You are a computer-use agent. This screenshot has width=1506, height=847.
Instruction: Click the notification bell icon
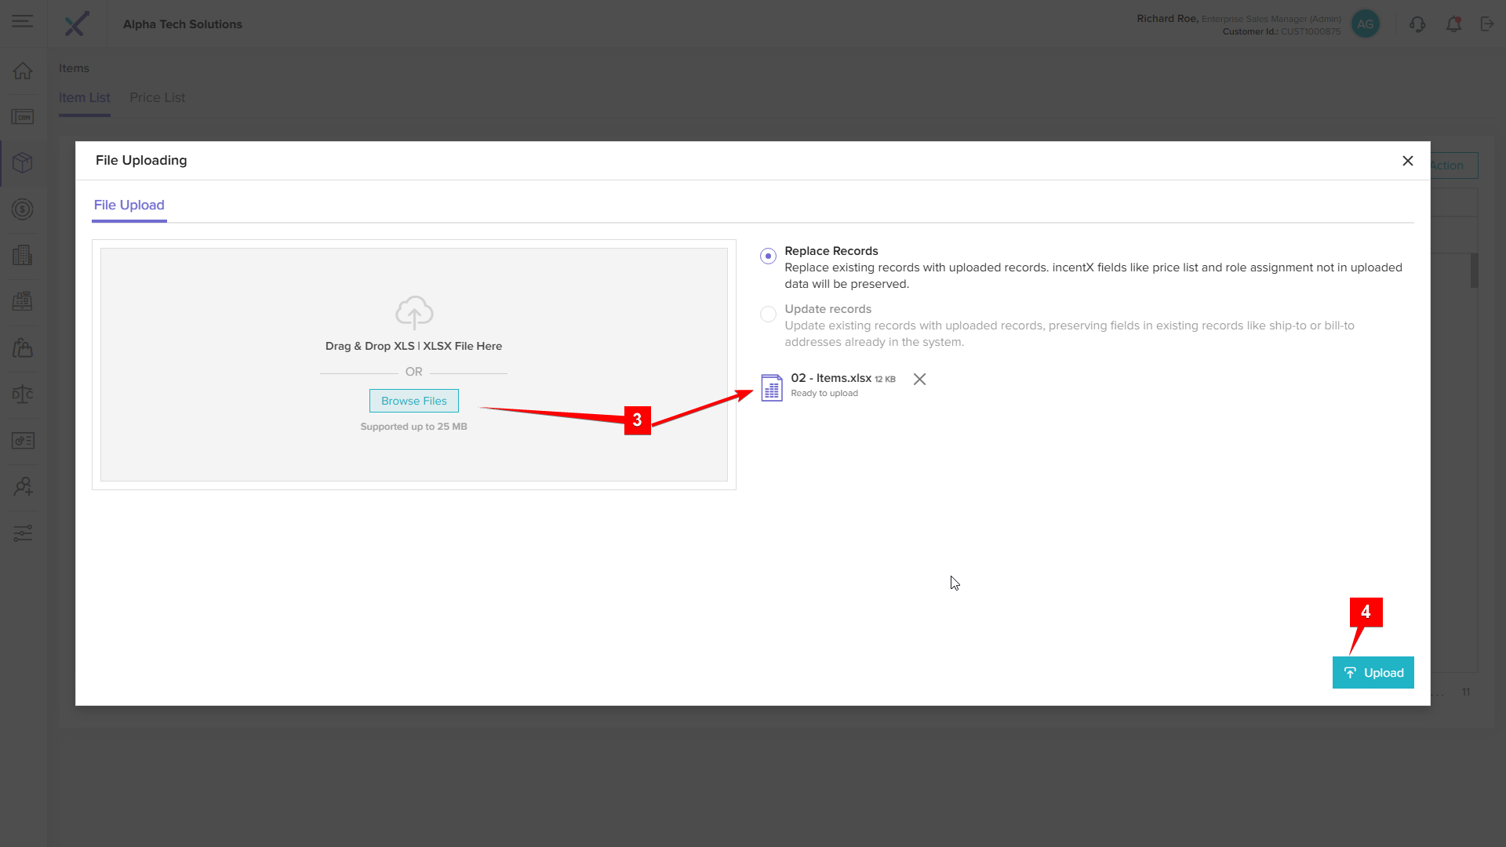pos(1453,24)
